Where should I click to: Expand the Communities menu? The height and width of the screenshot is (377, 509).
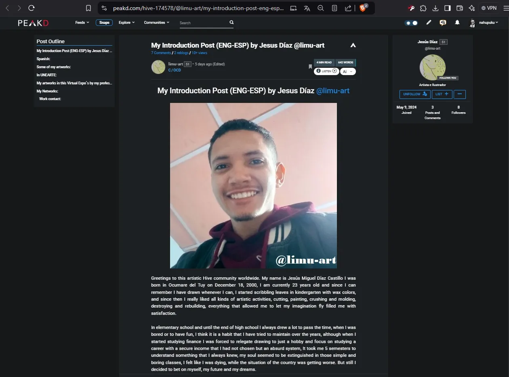(157, 23)
